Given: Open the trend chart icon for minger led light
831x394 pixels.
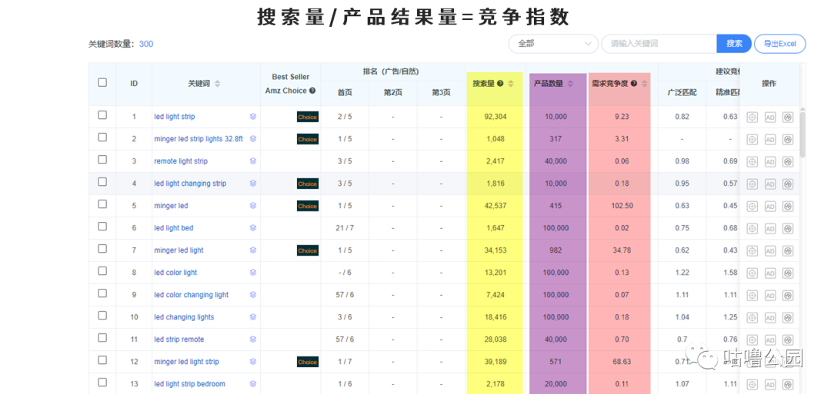Looking at the screenshot, I should [788, 250].
